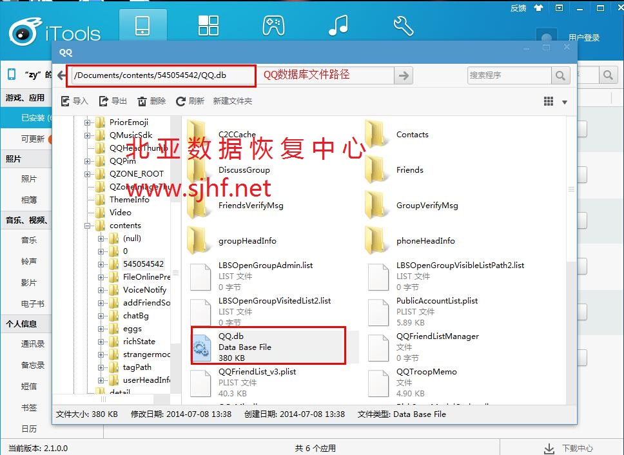Open 照片 under the photos section
Viewport: 624px width, 455px height.
click(28, 179)
